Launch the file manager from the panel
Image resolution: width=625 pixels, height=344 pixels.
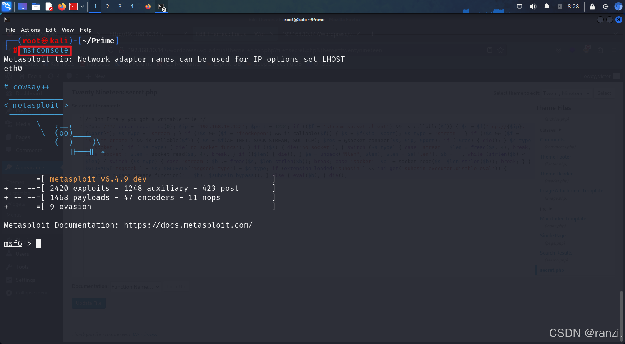click(36, 6)
